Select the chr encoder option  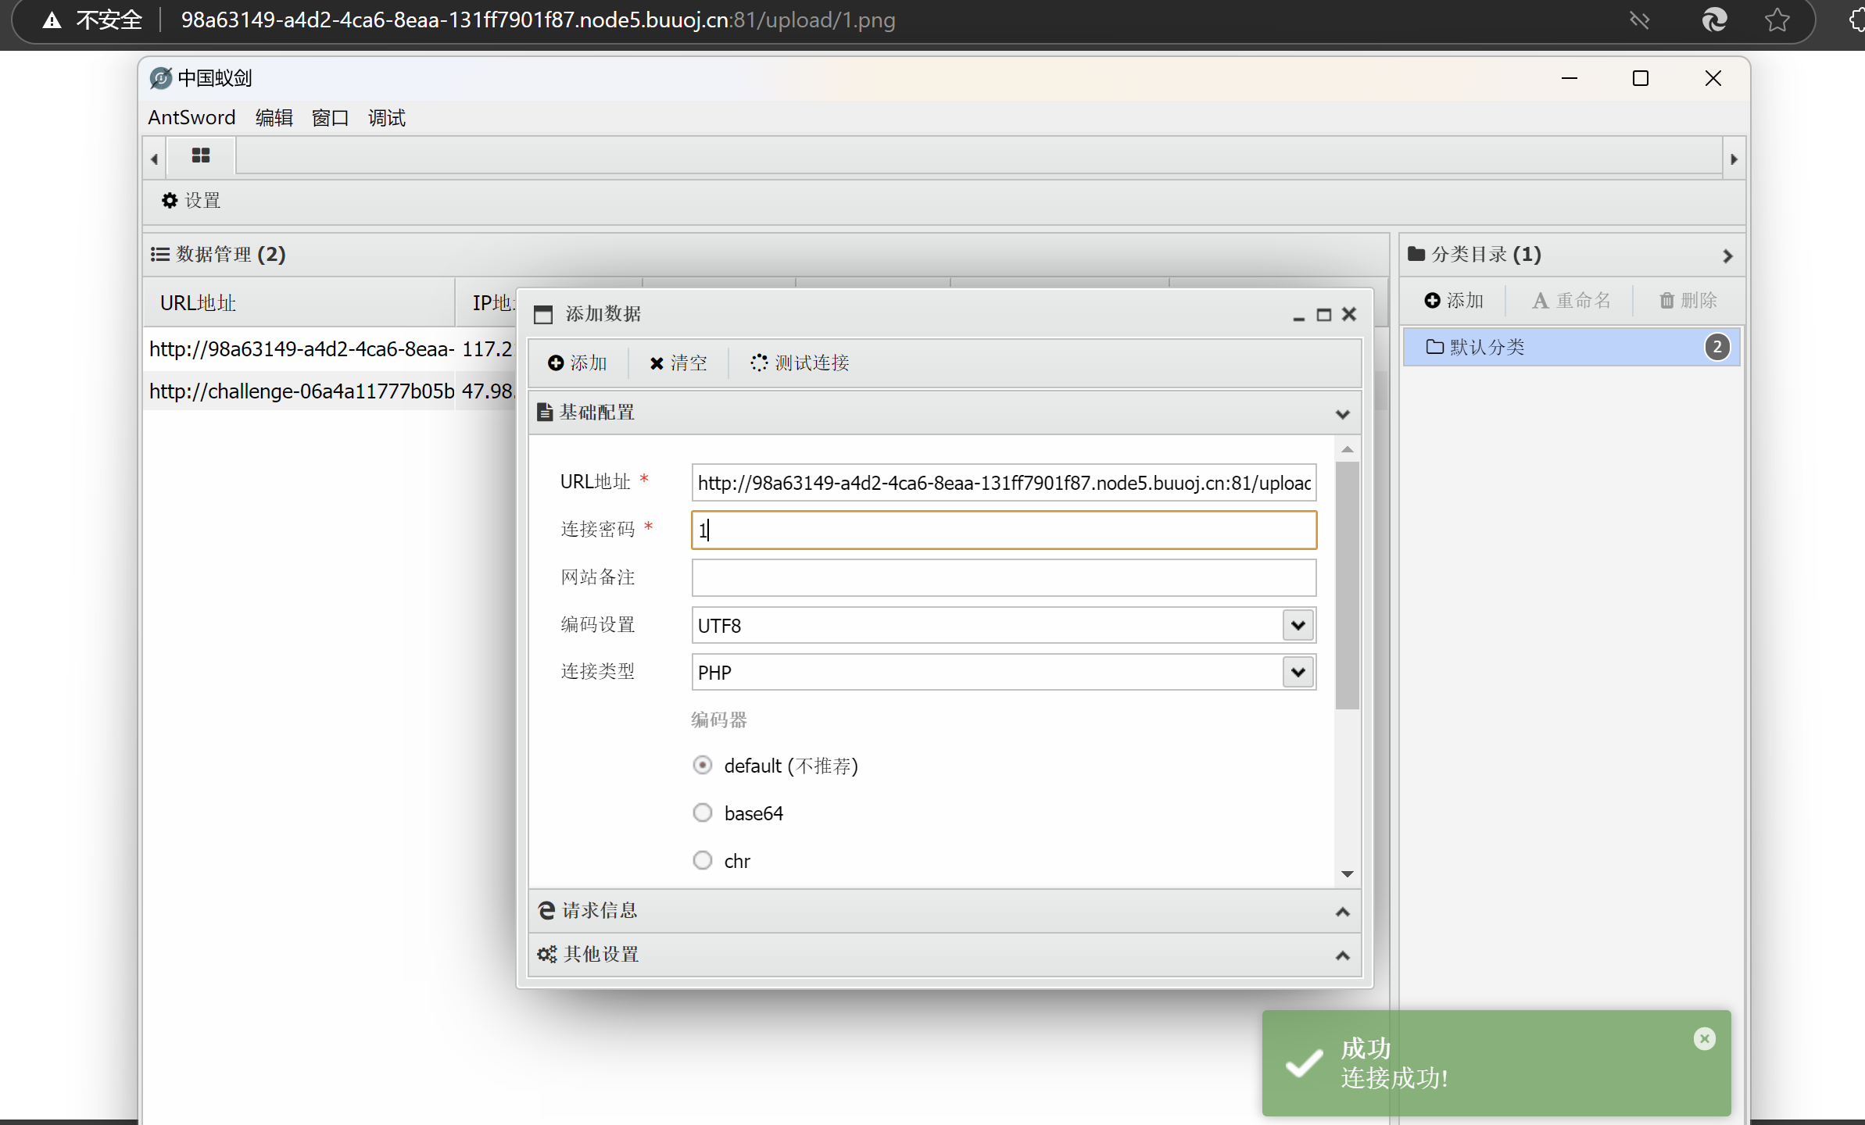703,861
